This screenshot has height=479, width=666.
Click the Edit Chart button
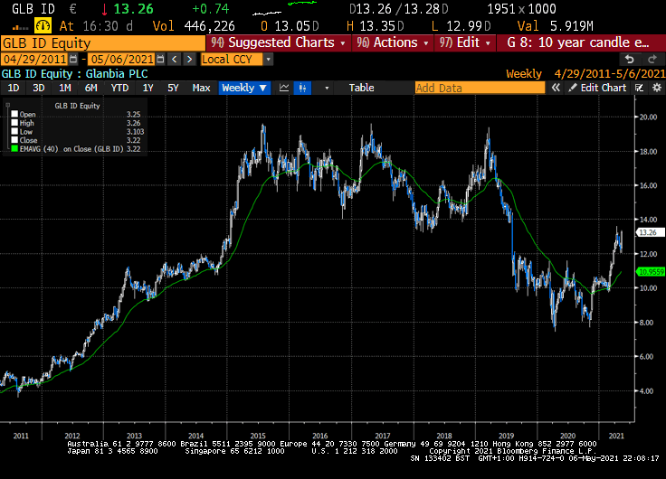coord(596,88)
